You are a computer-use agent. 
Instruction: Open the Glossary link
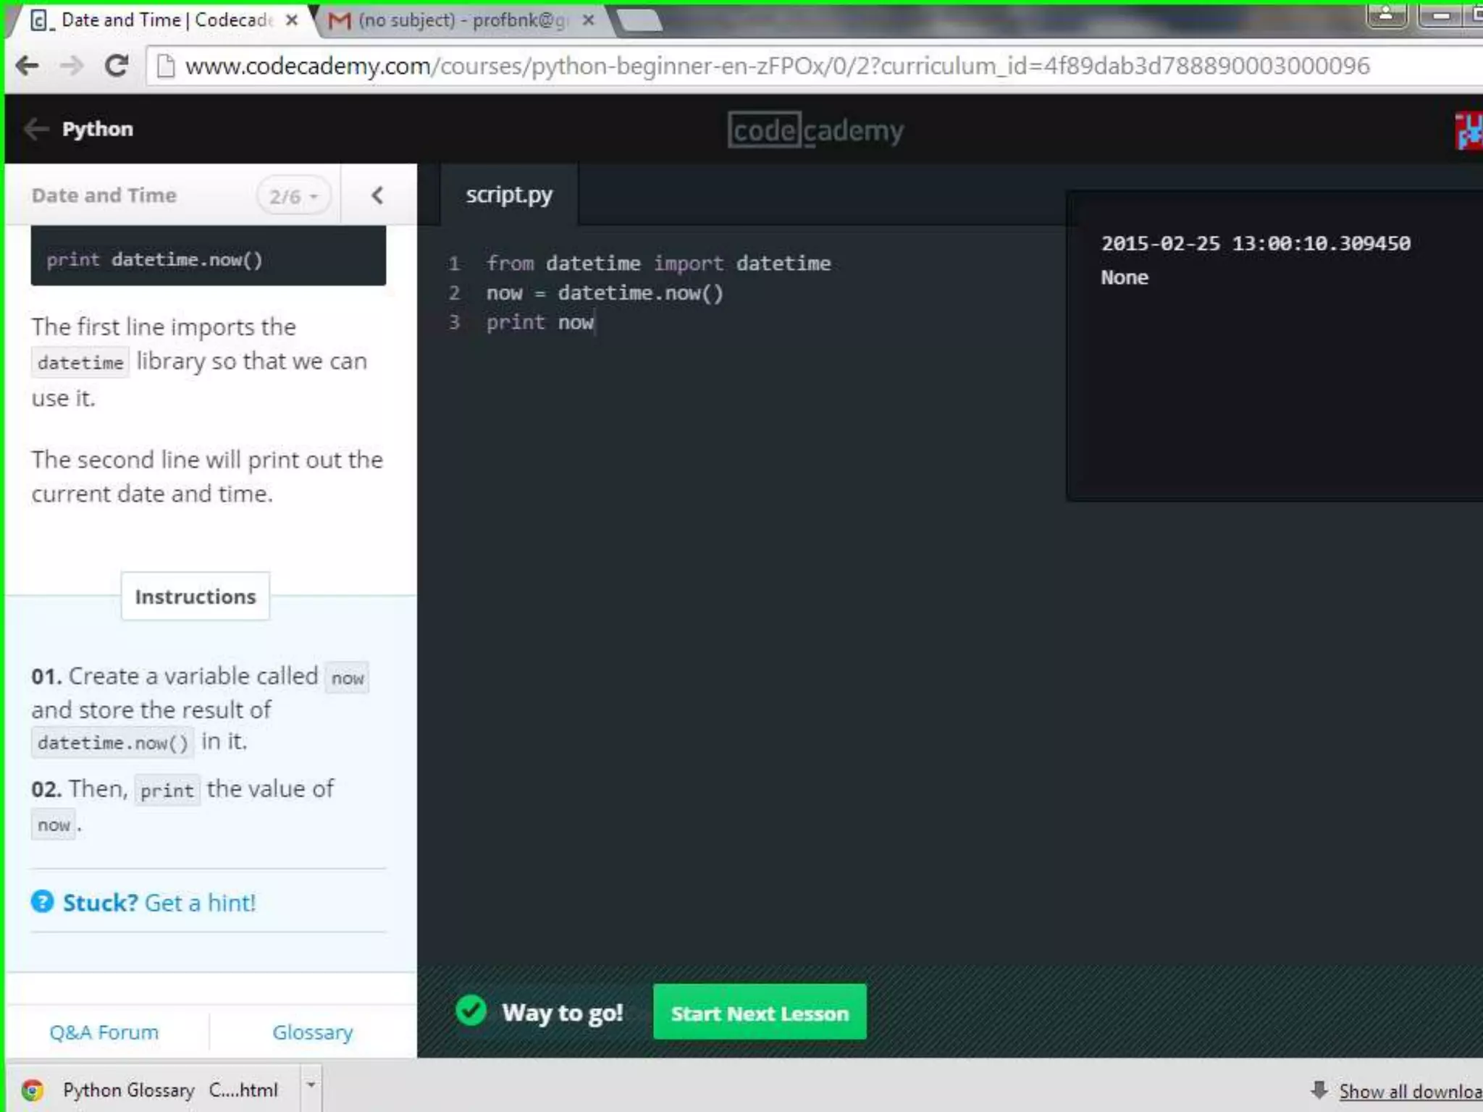[312, 1032]
